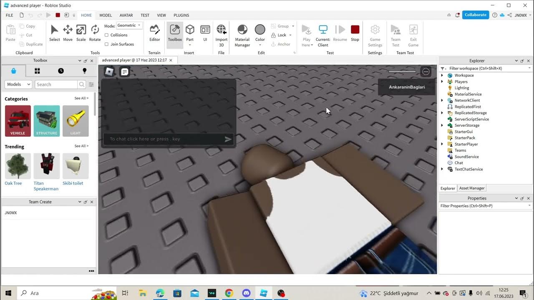Switch to the TEST ribbon tab

point(145,15)
